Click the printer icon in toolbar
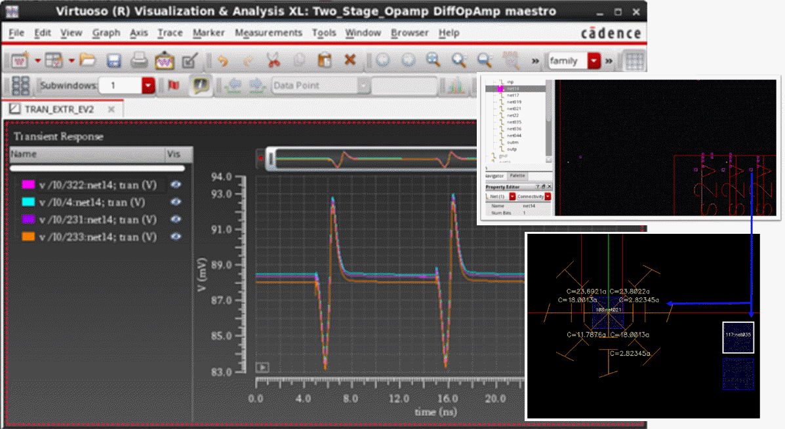Image resolution: width=785 pixels, height=429 pixels. point(138,61)
